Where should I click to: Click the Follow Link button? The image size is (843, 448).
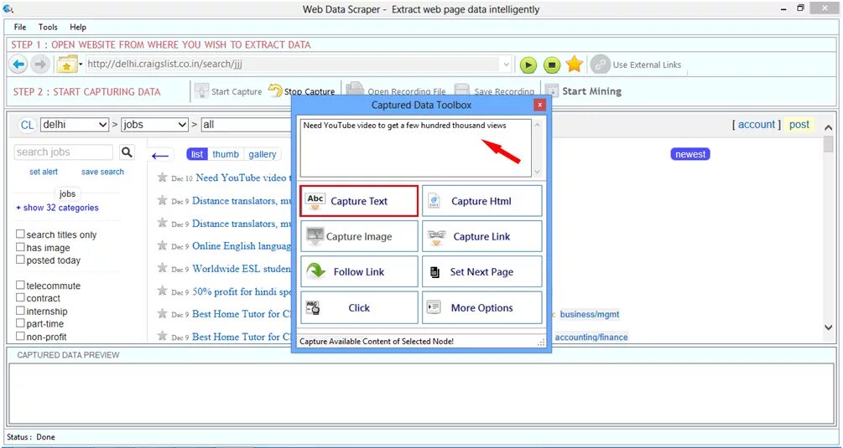359,272
